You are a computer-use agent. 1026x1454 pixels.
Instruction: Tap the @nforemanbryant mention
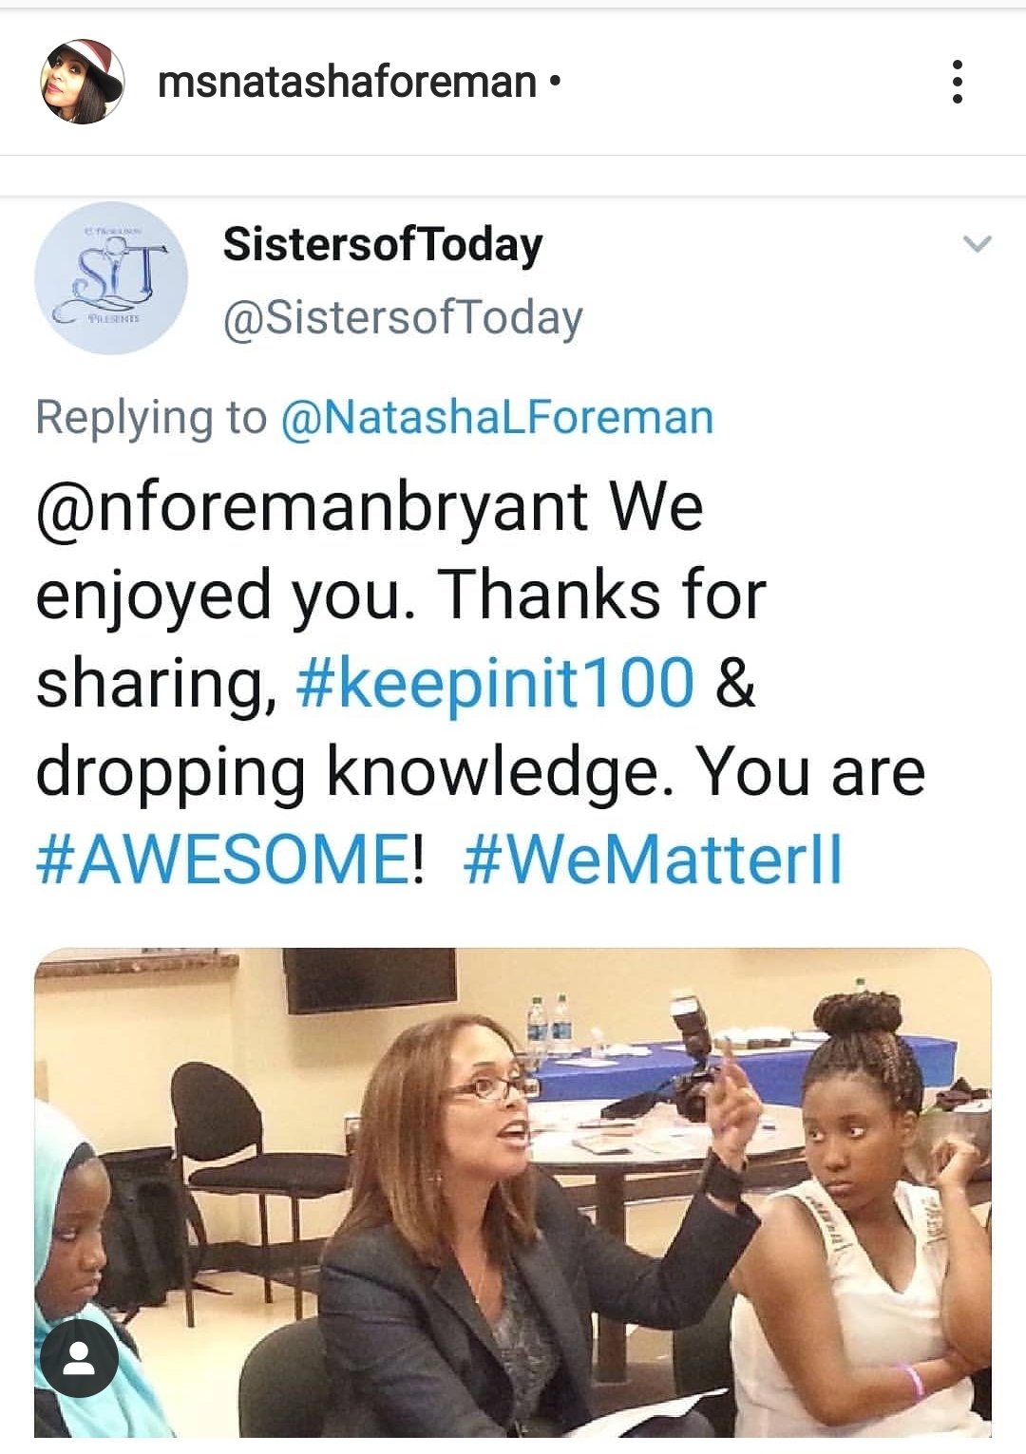(313, 506)
